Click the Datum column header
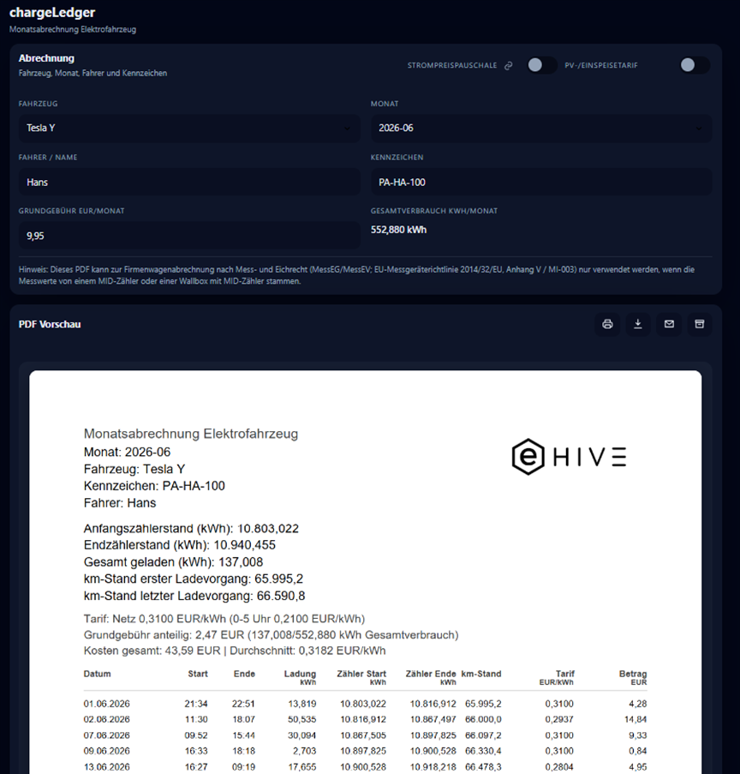This screenshot has height=774, width=740. point(97,674)
